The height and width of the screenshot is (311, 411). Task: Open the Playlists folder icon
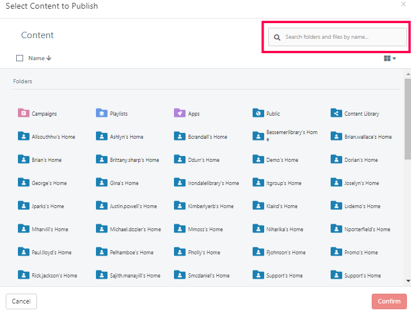click(x=101, y=113)
